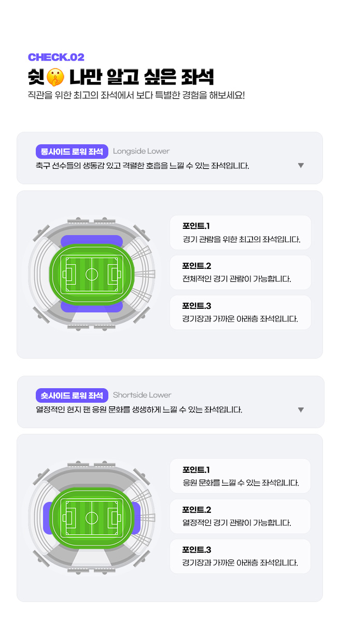
Task: Select the upper purple seat zone in the first stadium
Action: (92, 240)
